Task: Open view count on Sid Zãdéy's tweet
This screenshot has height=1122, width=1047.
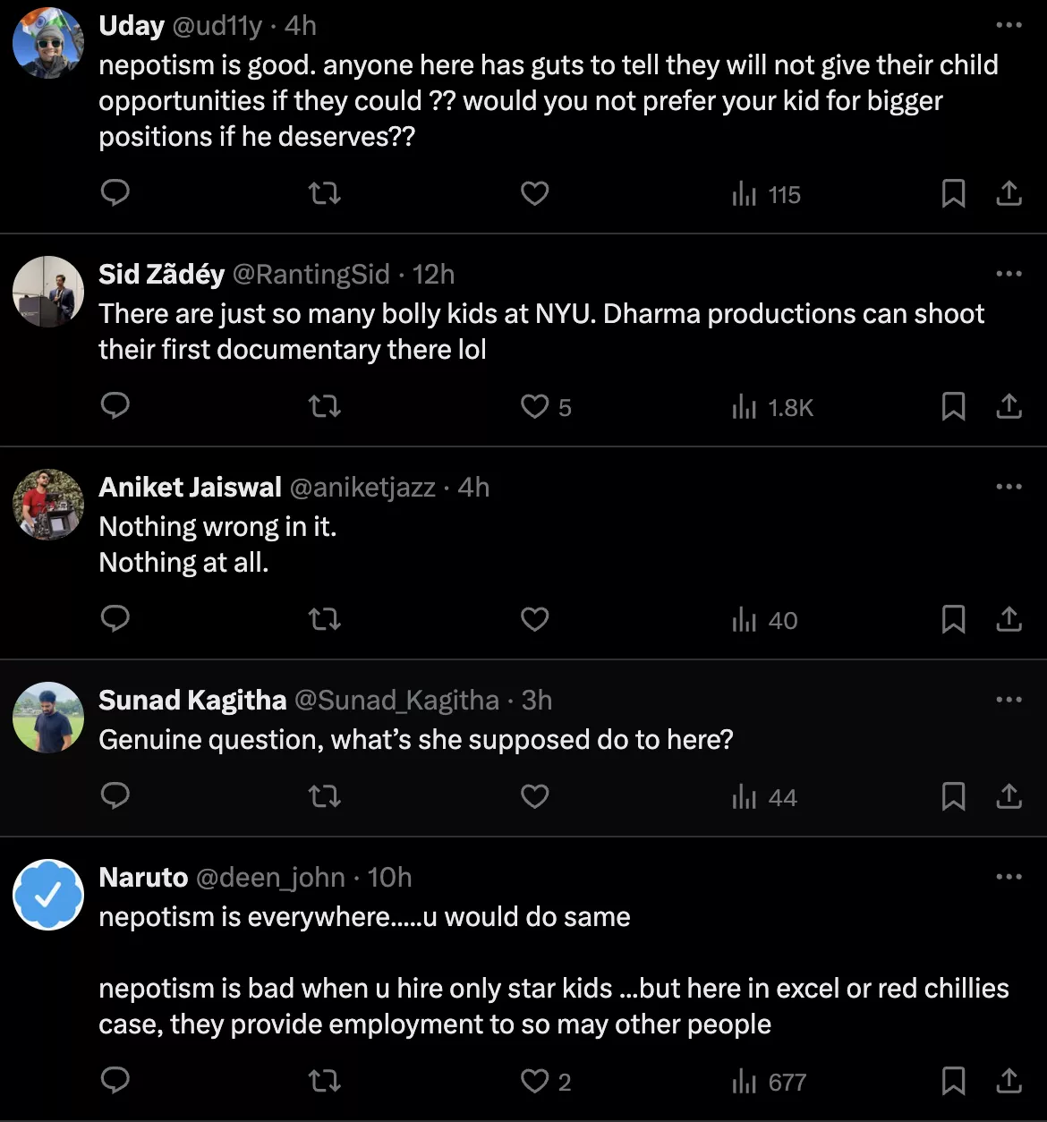Action: [772, 407]
